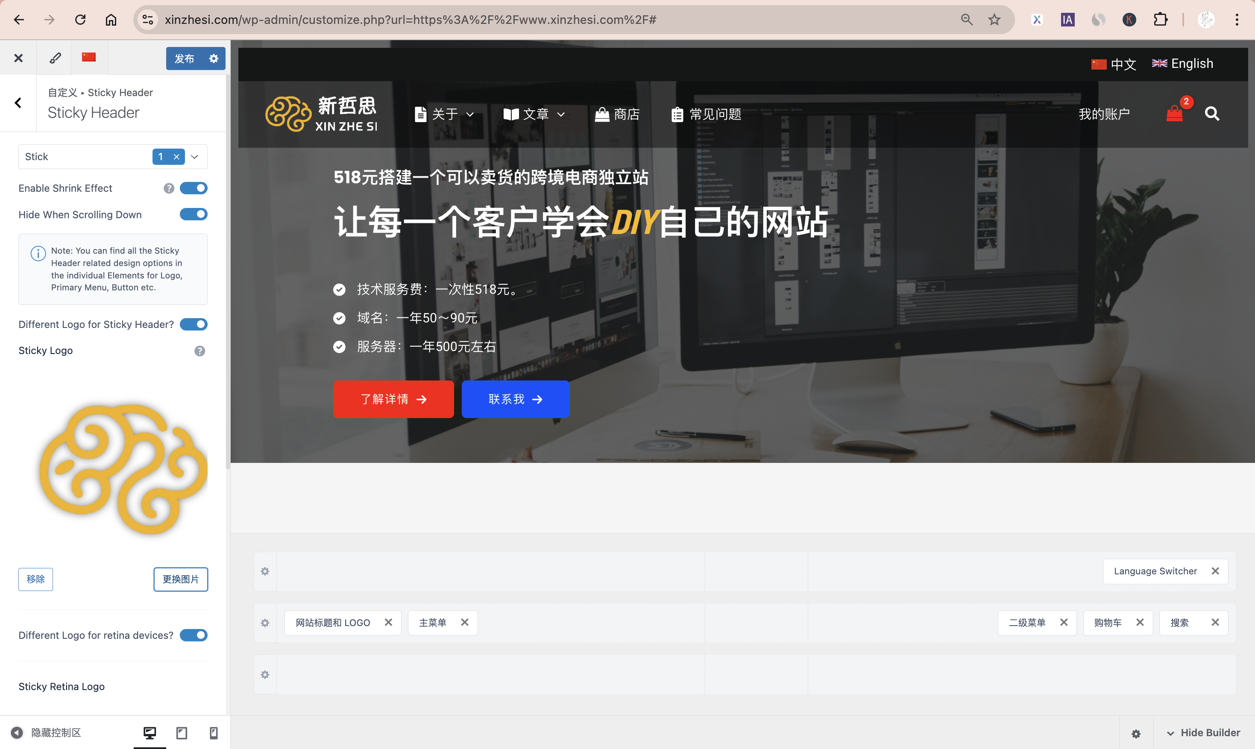The width and height of the screenshot is (1255, 749).
Task: Open the shopping cart in site header
Action: coord(1175,114)
